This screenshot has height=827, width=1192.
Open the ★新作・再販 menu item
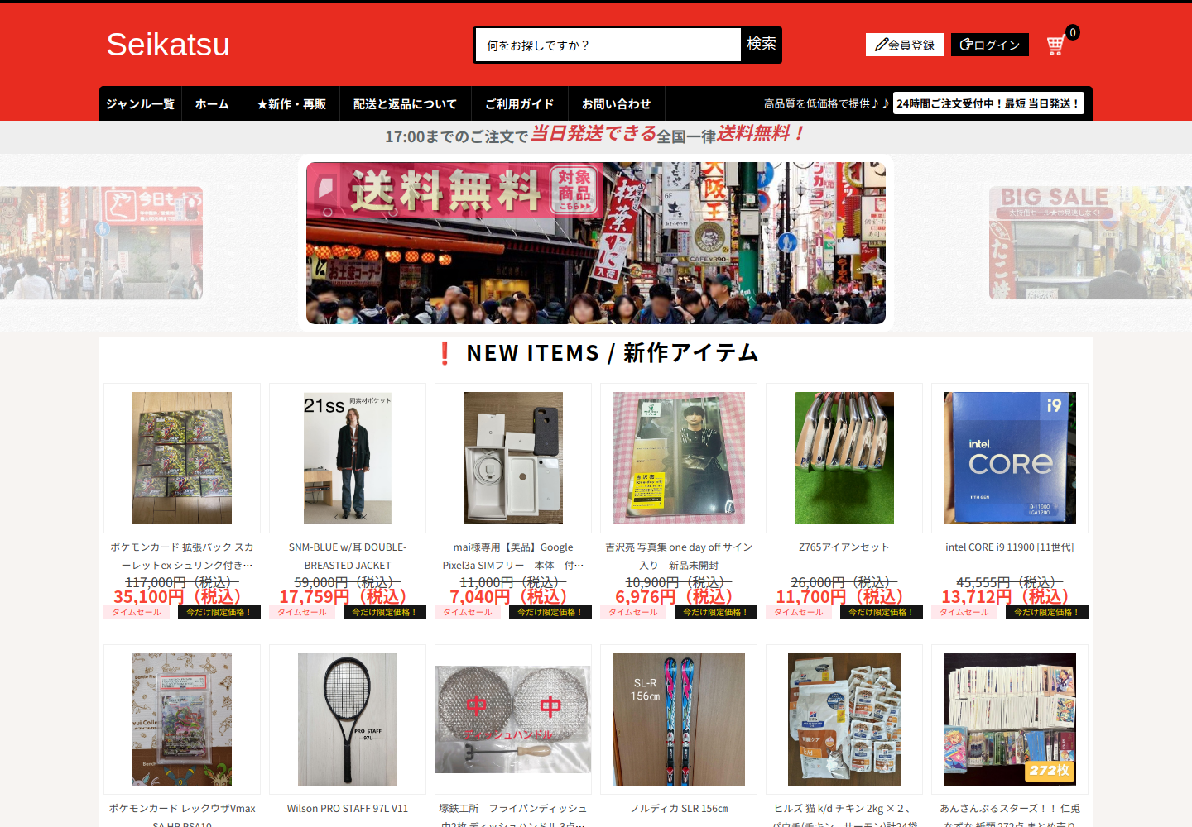pyautogui.click(x=291, y=104)
